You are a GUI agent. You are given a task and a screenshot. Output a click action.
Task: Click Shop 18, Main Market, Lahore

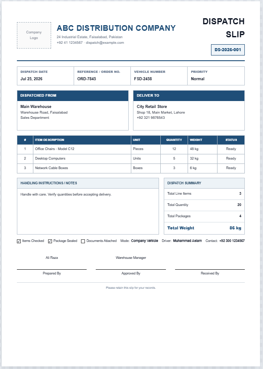(161, 112)
